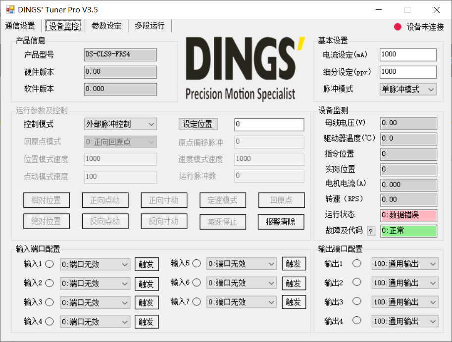Click the 设定位置 button
The image size is (452, 342).
[198, 124]
